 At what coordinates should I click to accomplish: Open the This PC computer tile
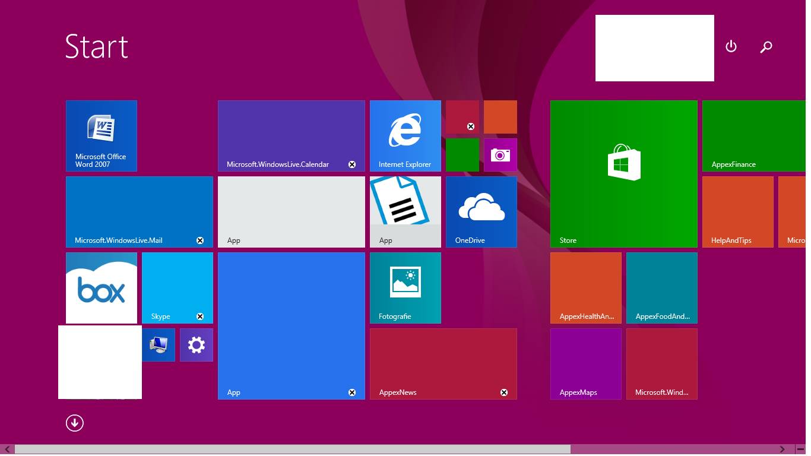point(159,345)
